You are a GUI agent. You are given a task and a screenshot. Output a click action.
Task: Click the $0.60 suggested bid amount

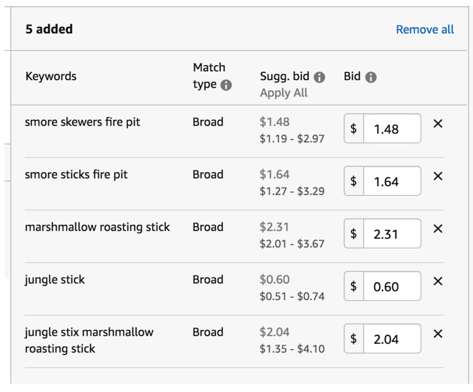pyautogui.click(x=274, y=280)
